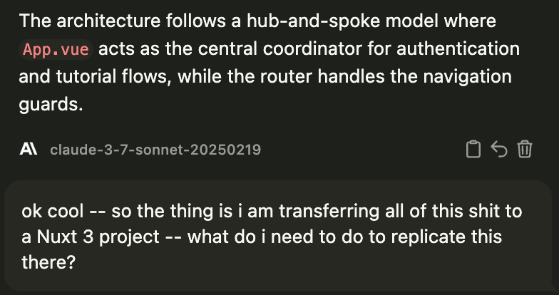The height and width of the screenshot is (295, 559).
Task: Click the Anthropic logo icon
Action: (29, 150)
